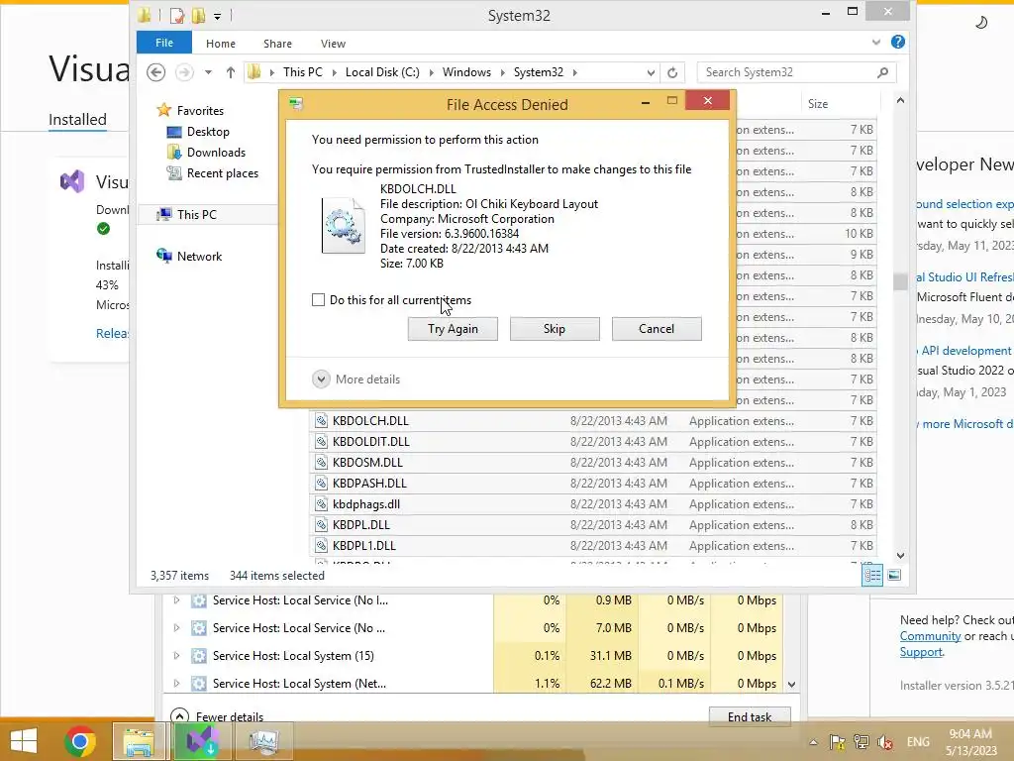
Task: Click New folder icon in quick access toolbar
Action: [x=198, y=16]
